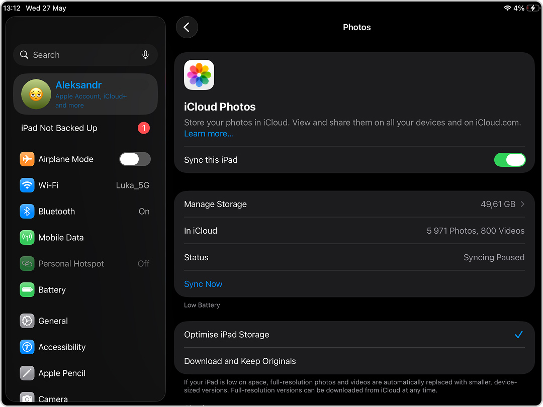Tap the orange Airplane Mode icon

[27, 159]
